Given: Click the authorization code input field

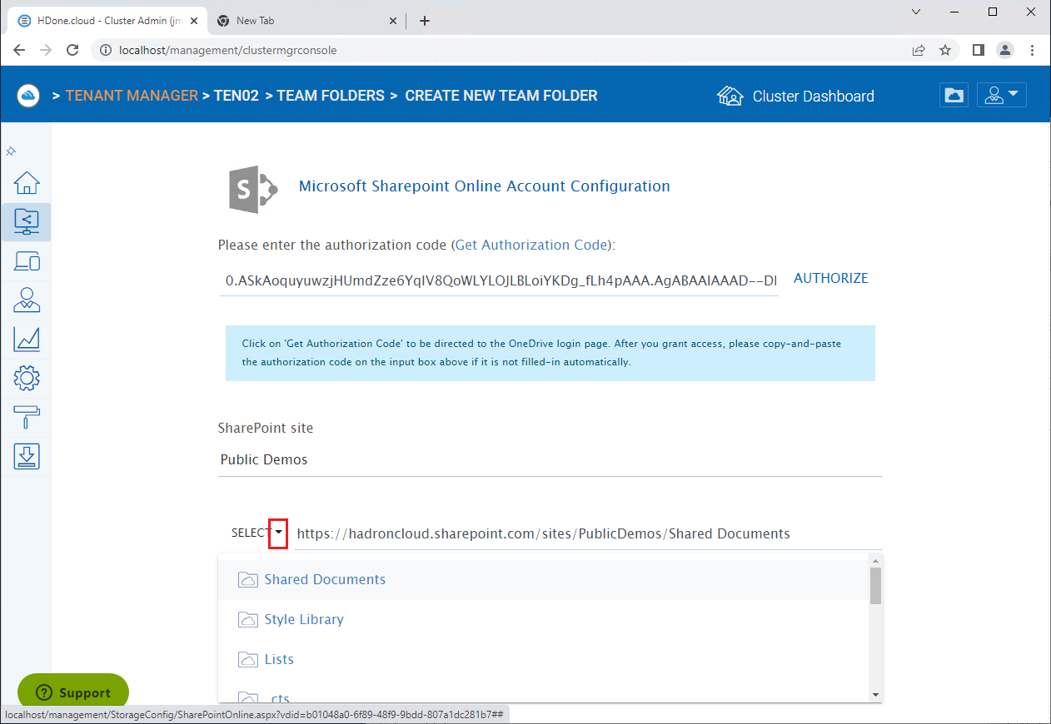Looking at the screenshot, I should (x=499, y=281).
